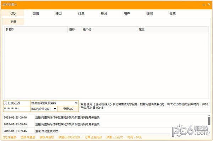The image size is (213, 141).
Task: Sort by 群名称 column header
Action: point(36,29)
